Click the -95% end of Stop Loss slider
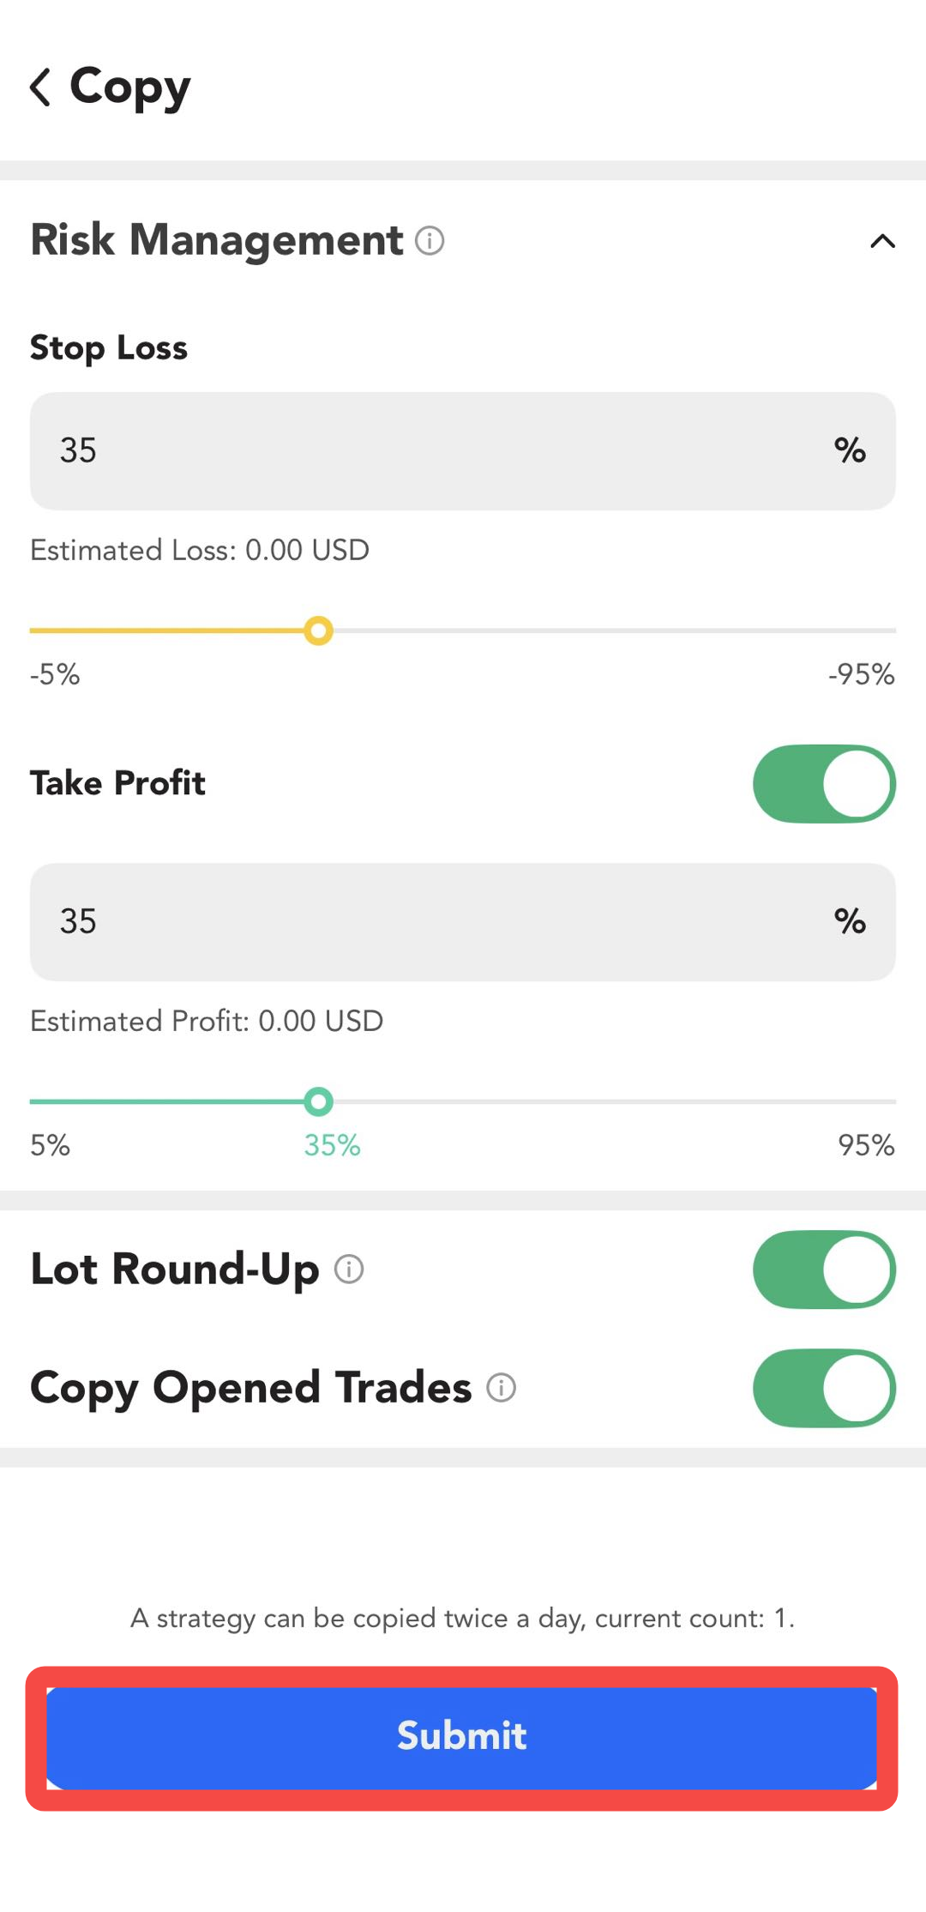The width and height of the screenshot is (926, 1912). (x=861, y=674)
